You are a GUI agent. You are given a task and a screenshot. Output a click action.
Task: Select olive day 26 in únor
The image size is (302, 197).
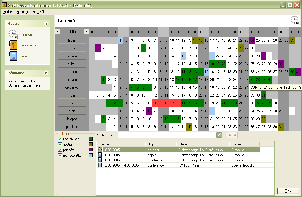[x=241, y=48]
